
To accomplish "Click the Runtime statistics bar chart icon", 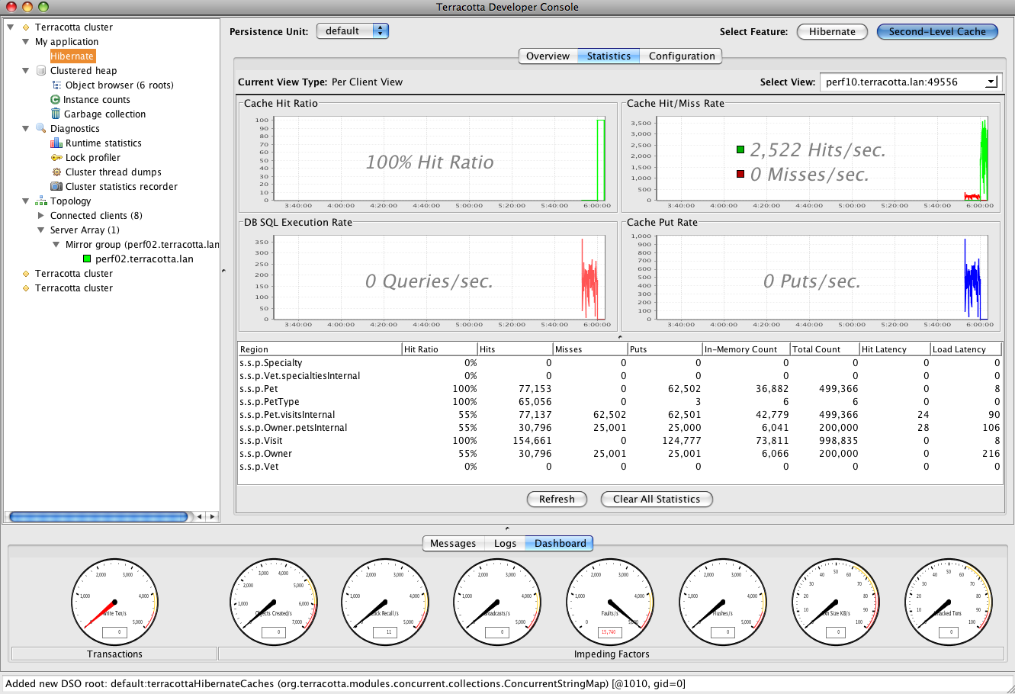I will coord(56,143).
